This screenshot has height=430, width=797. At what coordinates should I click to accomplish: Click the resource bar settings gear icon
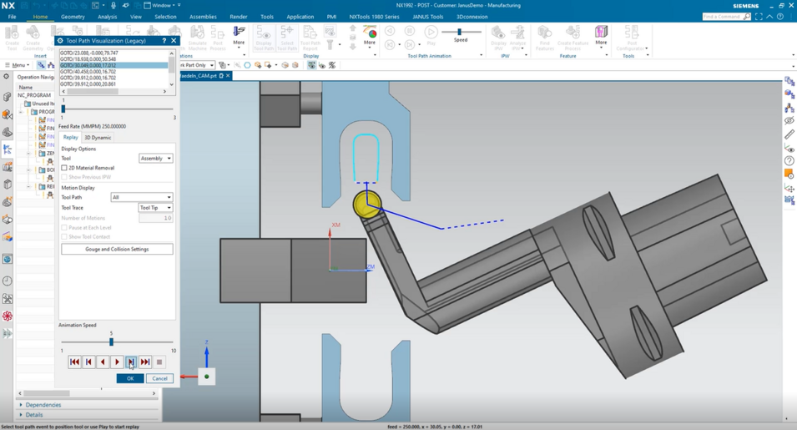tap(6, 76)
